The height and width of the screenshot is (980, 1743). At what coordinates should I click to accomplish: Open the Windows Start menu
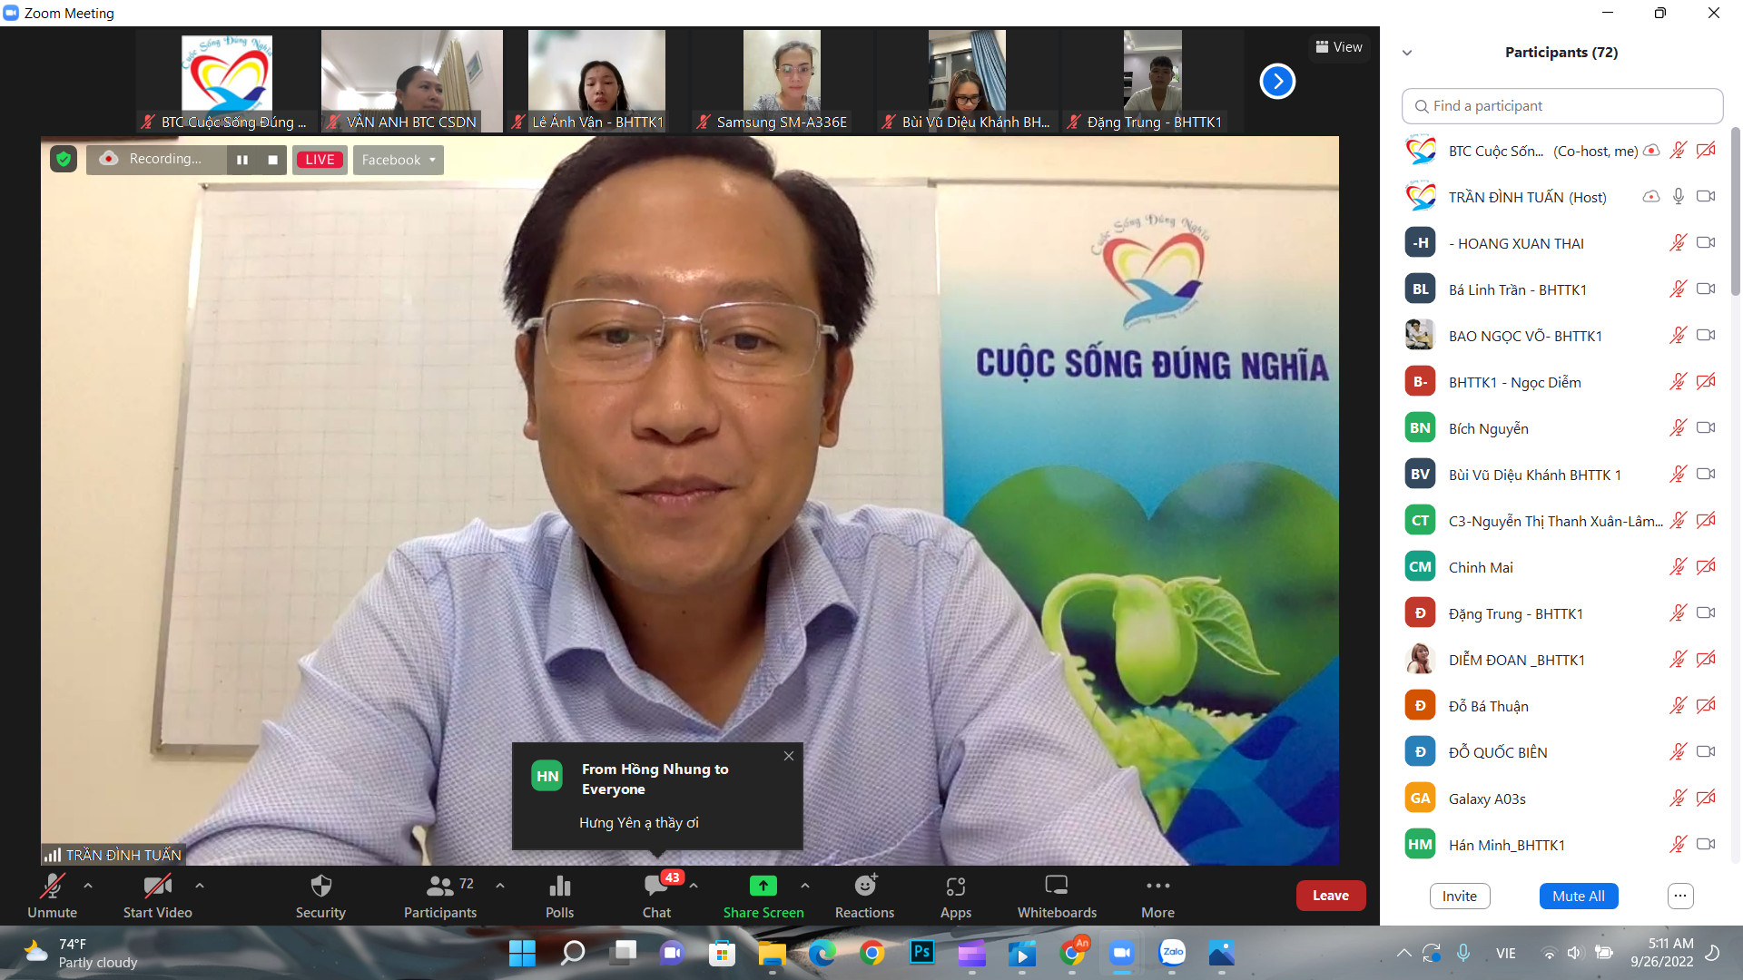522,953
